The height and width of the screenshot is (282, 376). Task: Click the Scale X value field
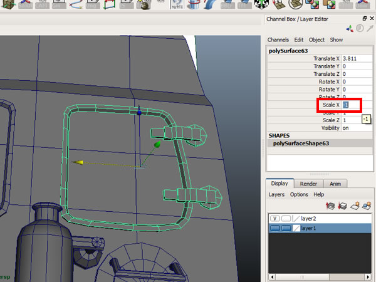click(350, 105)
